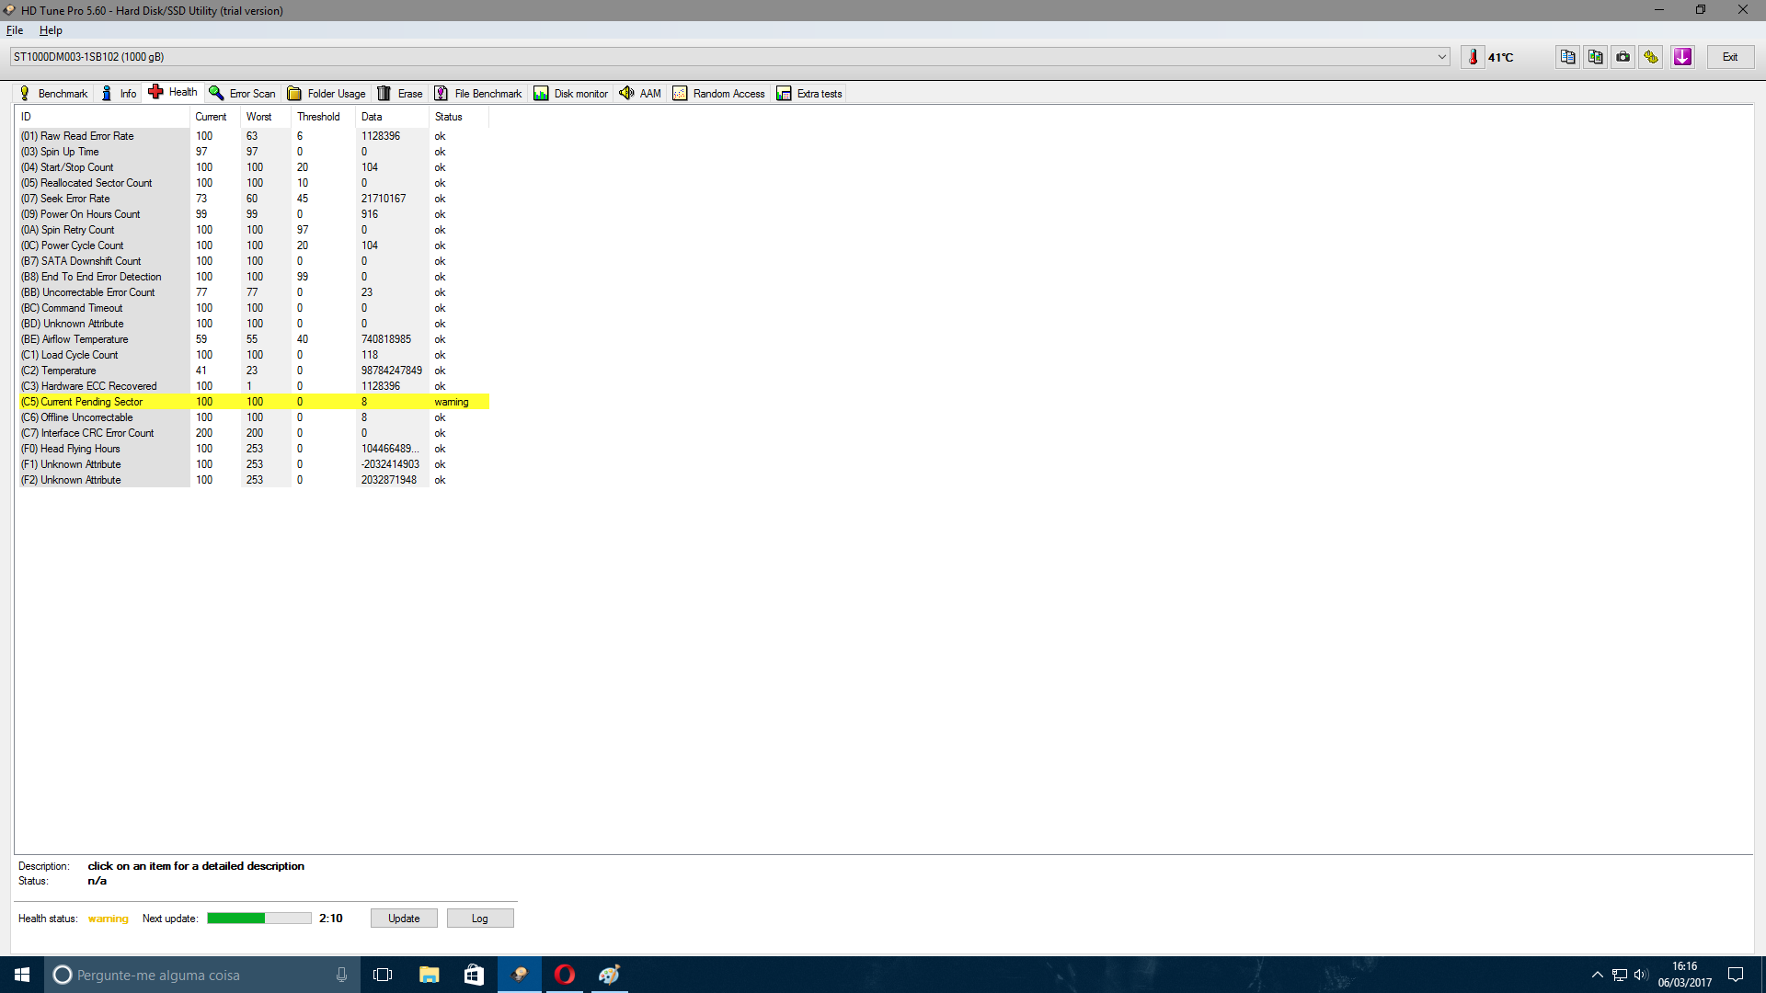Screen dimensions: 1766x993
Task: Switch to the Random Access tab
Action: click(x=719, y=93)
